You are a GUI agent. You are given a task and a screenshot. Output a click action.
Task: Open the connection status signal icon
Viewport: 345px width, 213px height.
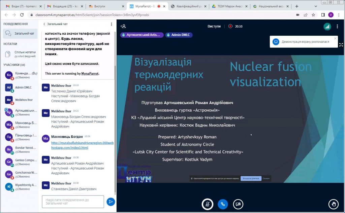327,27
